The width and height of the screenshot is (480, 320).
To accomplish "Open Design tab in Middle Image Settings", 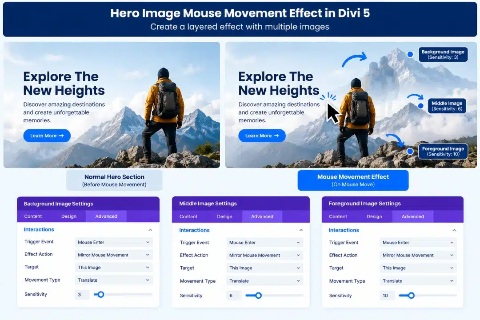I will coord(225,216).
